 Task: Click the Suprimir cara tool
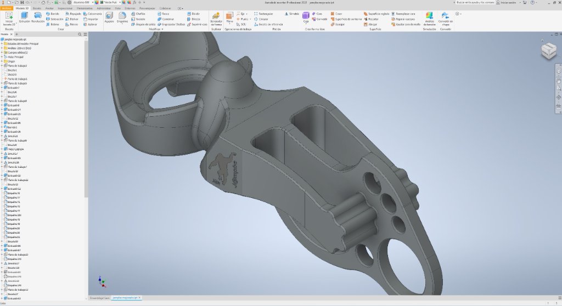coord(197,24)
